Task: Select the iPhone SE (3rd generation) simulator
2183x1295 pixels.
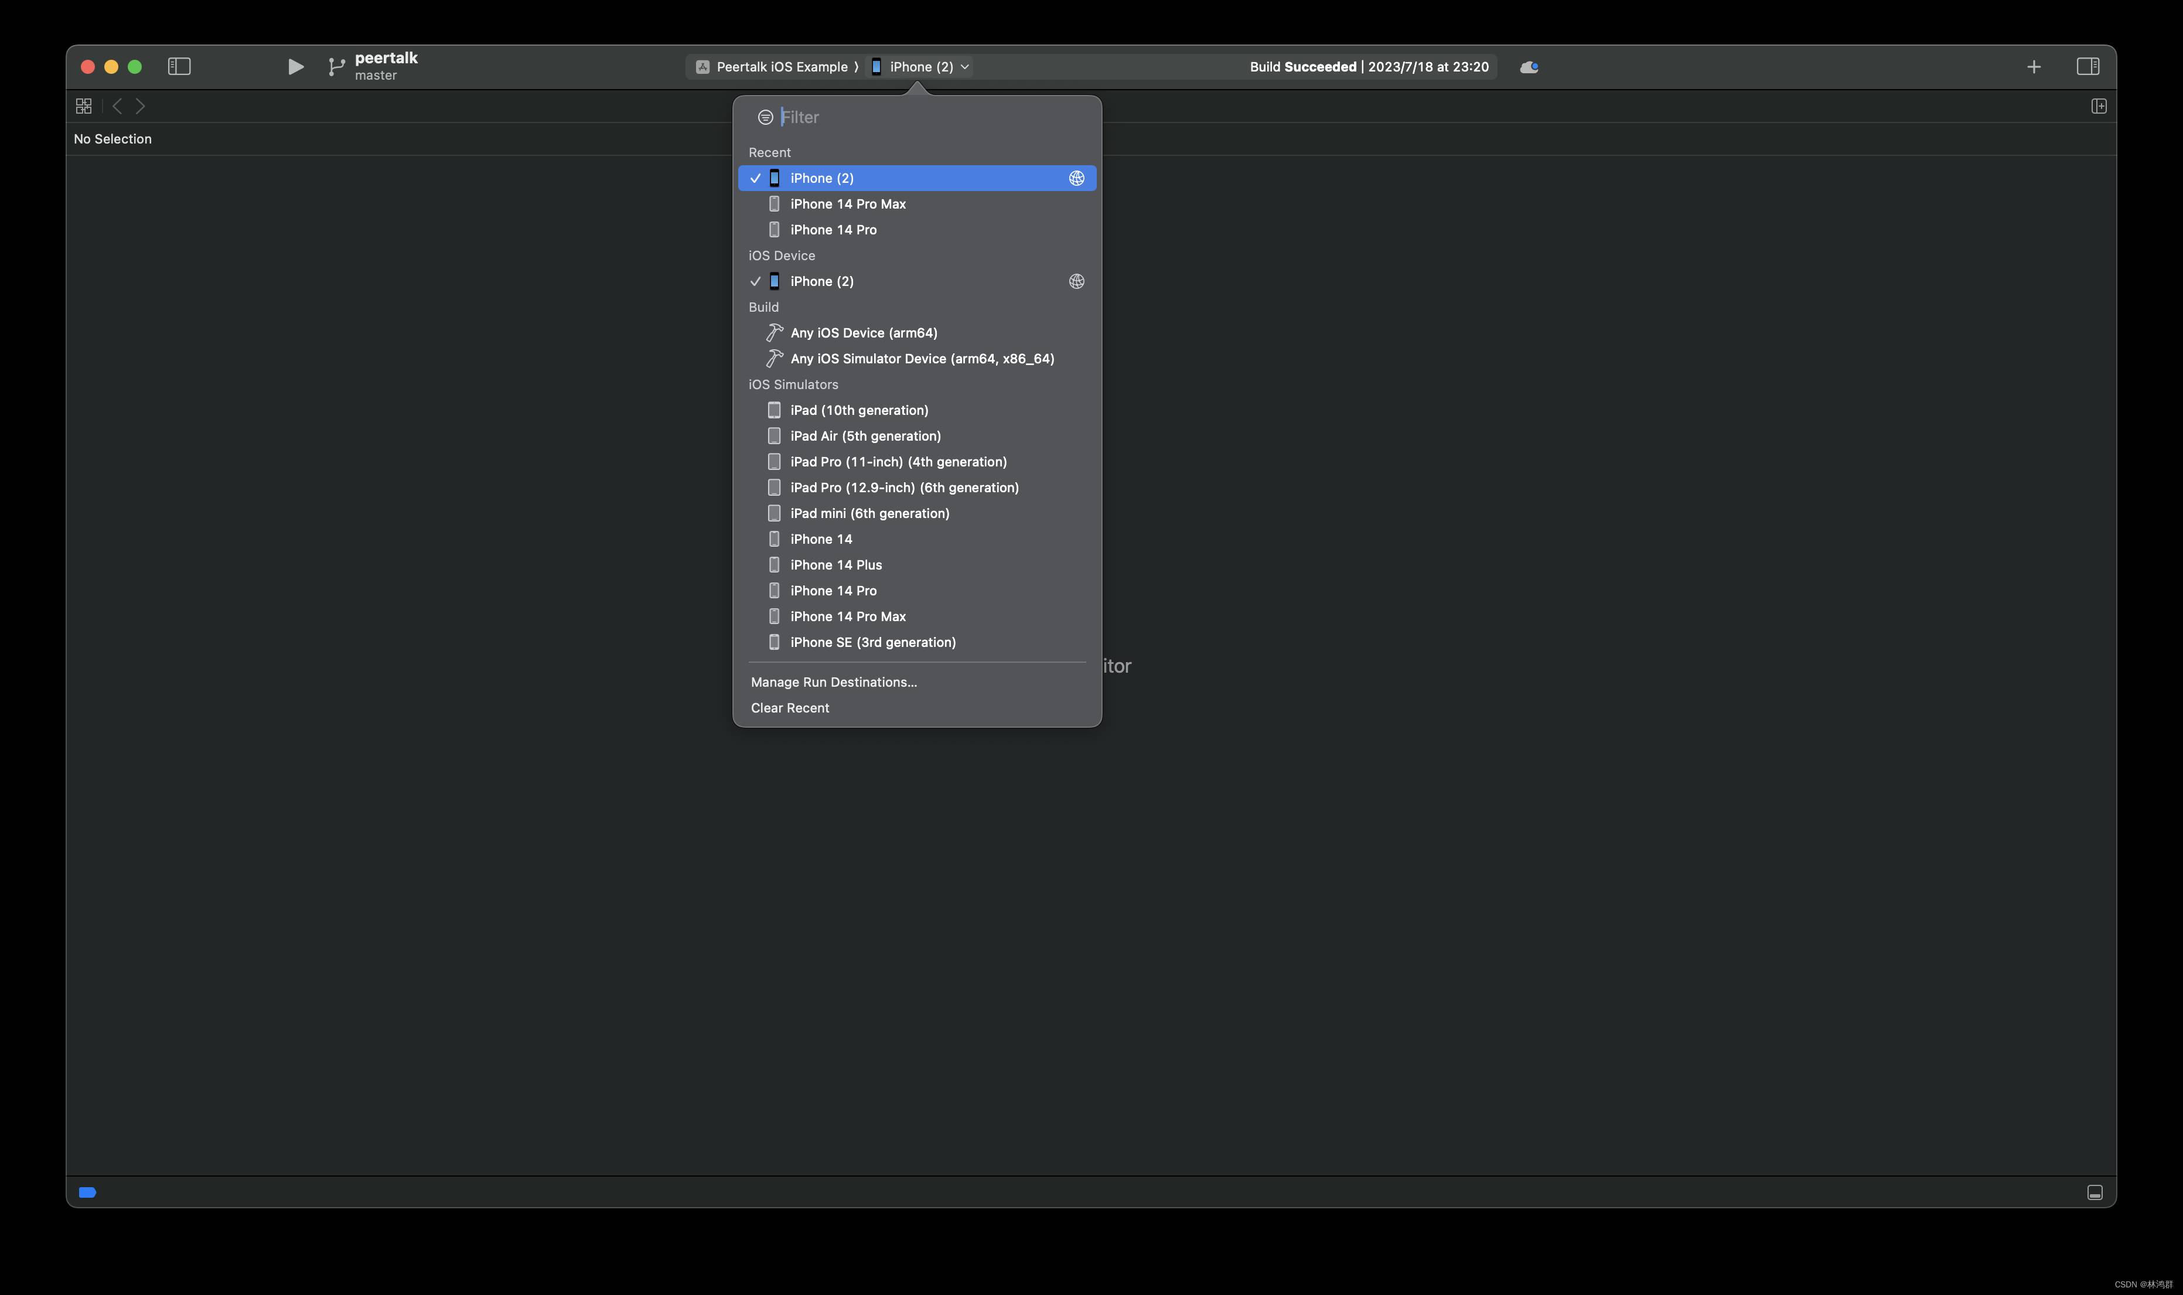Action: tap(917, 642)
